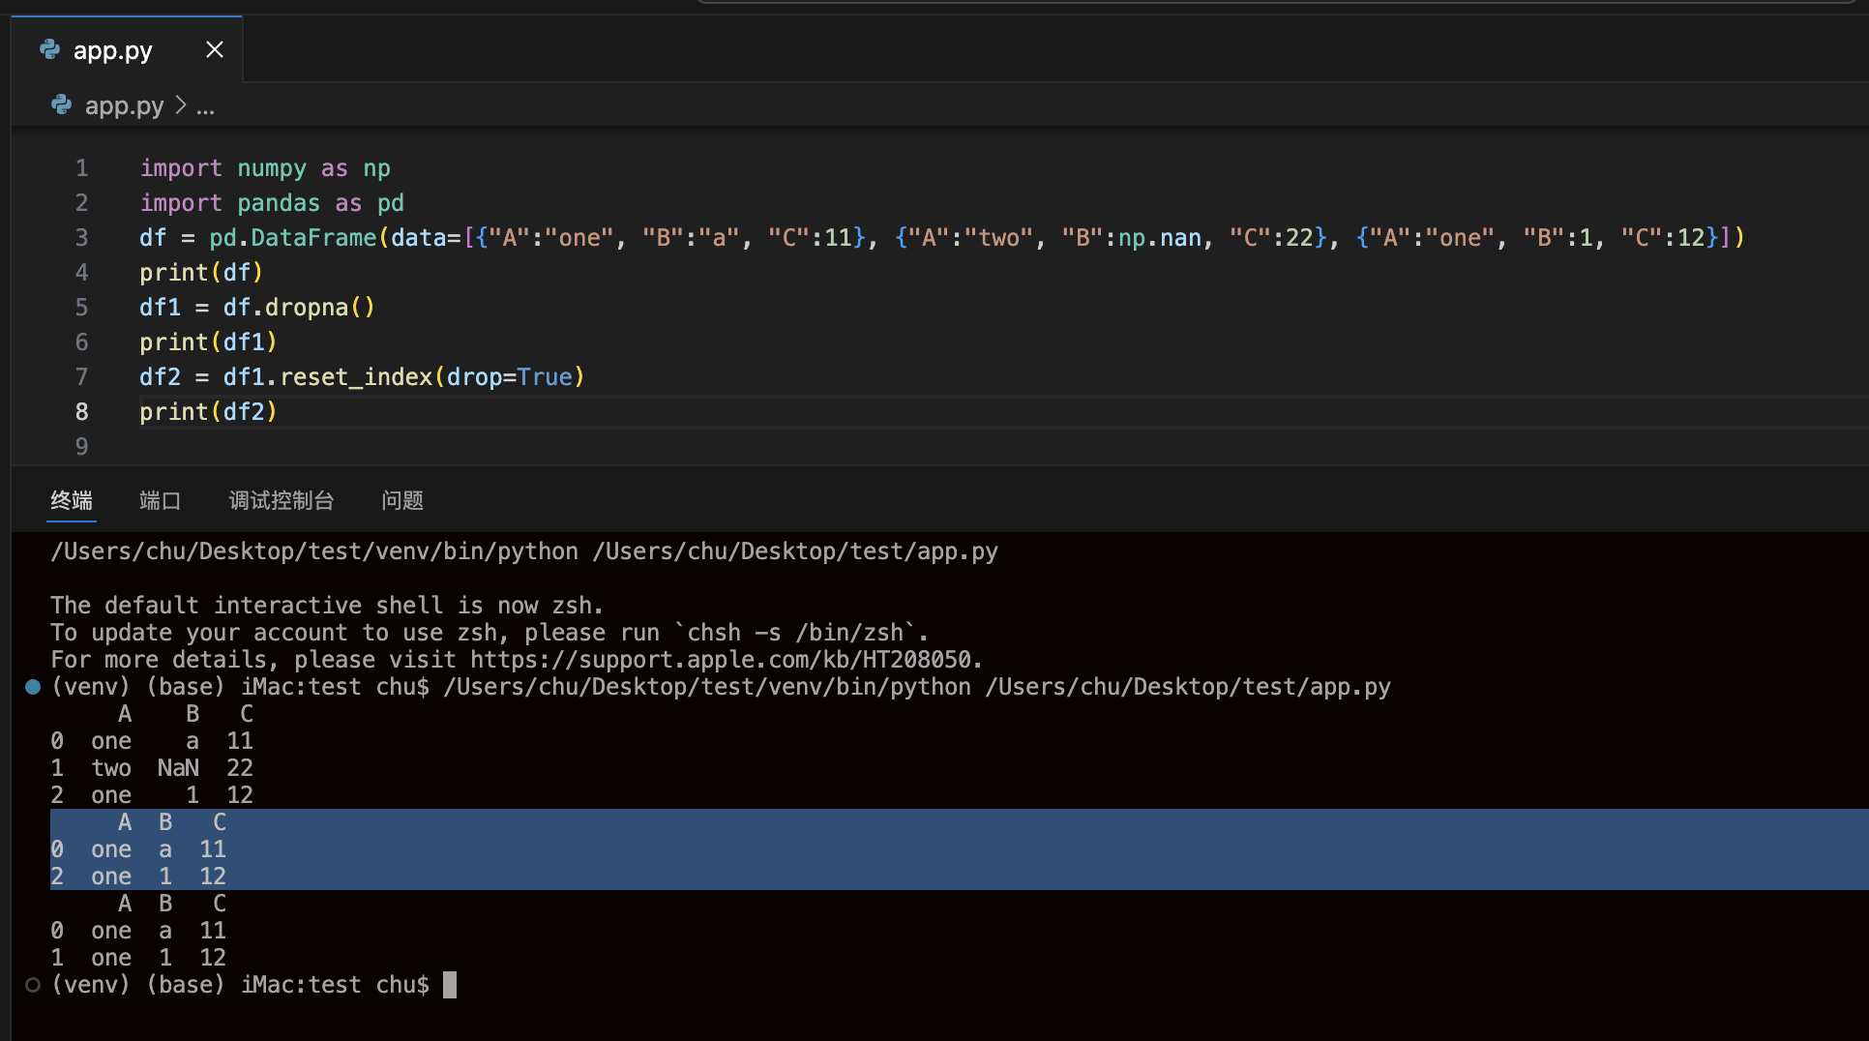This screenshot has width=1869, height=1041.
Task: Click the Python icon on app.py tab
Action: point(50,49)
